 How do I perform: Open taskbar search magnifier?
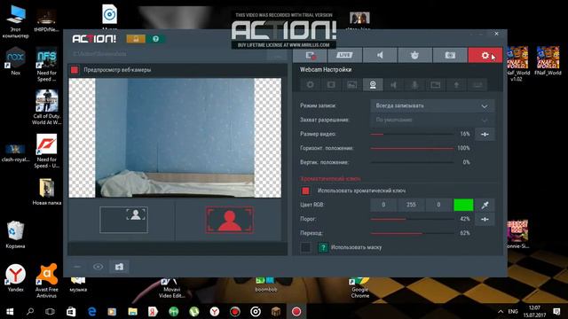tap(30, 311)
